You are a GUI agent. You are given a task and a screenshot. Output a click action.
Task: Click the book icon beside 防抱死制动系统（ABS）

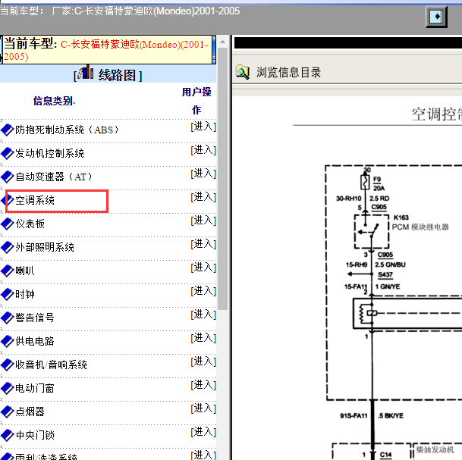[8, 130]
